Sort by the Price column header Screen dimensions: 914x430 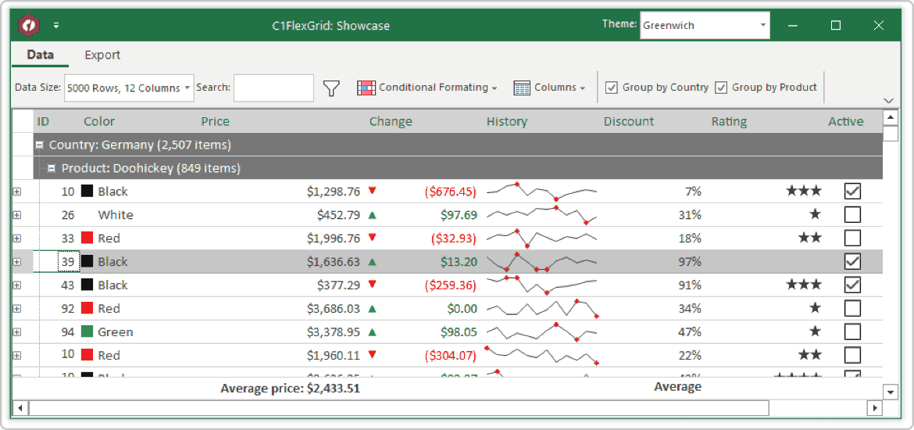[x=215, y=121]
